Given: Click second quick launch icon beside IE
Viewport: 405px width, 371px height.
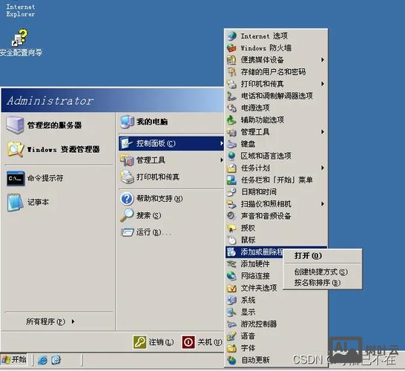Looking at the screenshot, I should click(56, 360).
